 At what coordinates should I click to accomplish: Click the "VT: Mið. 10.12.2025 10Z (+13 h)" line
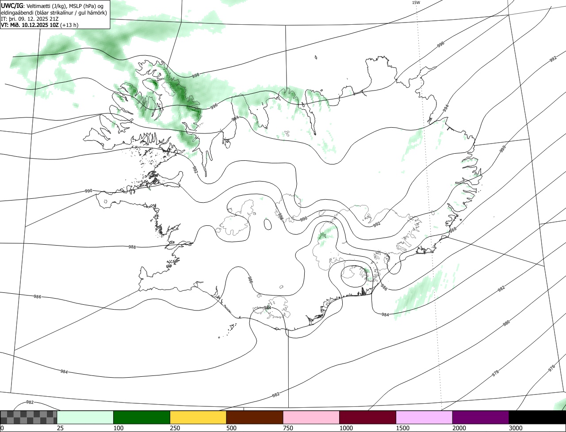click(x=40, y=25)
